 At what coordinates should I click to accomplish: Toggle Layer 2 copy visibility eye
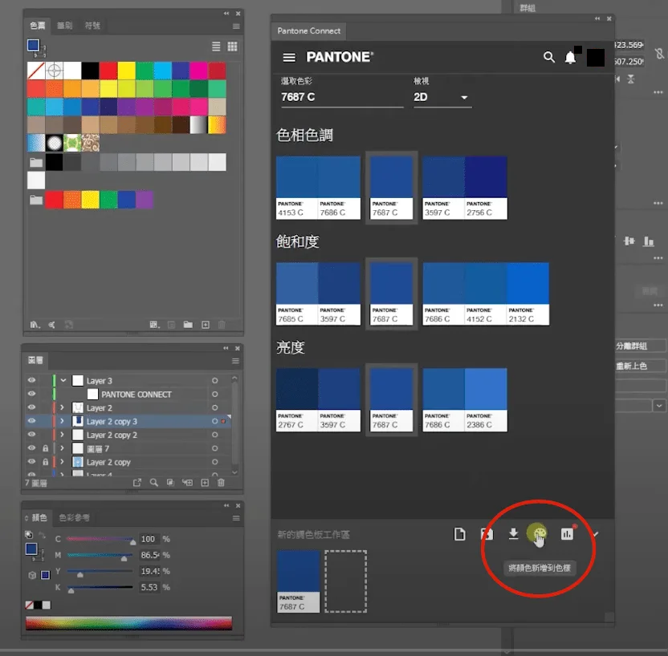[x=31, y=462]
